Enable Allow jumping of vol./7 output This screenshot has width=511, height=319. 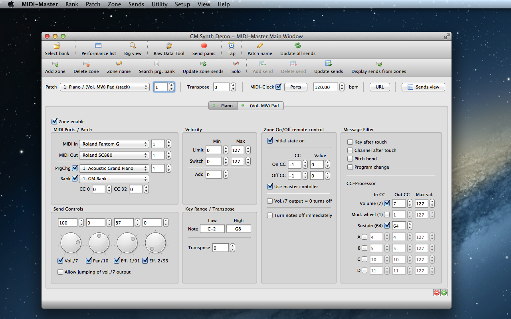click(60, 272)
